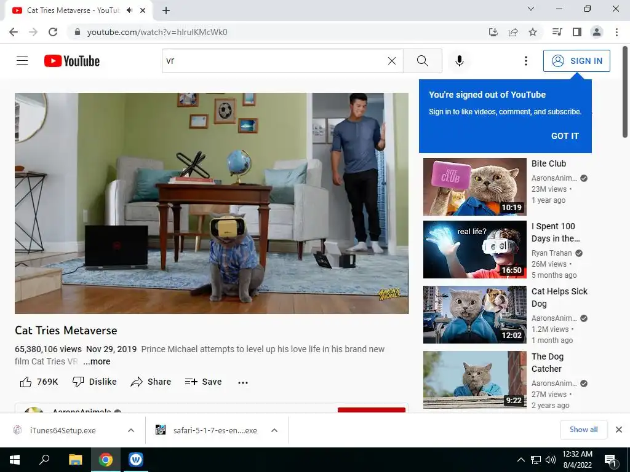Screen dimensions: 630x472
Task: Open the notification center icon
Action: point(610,460)
